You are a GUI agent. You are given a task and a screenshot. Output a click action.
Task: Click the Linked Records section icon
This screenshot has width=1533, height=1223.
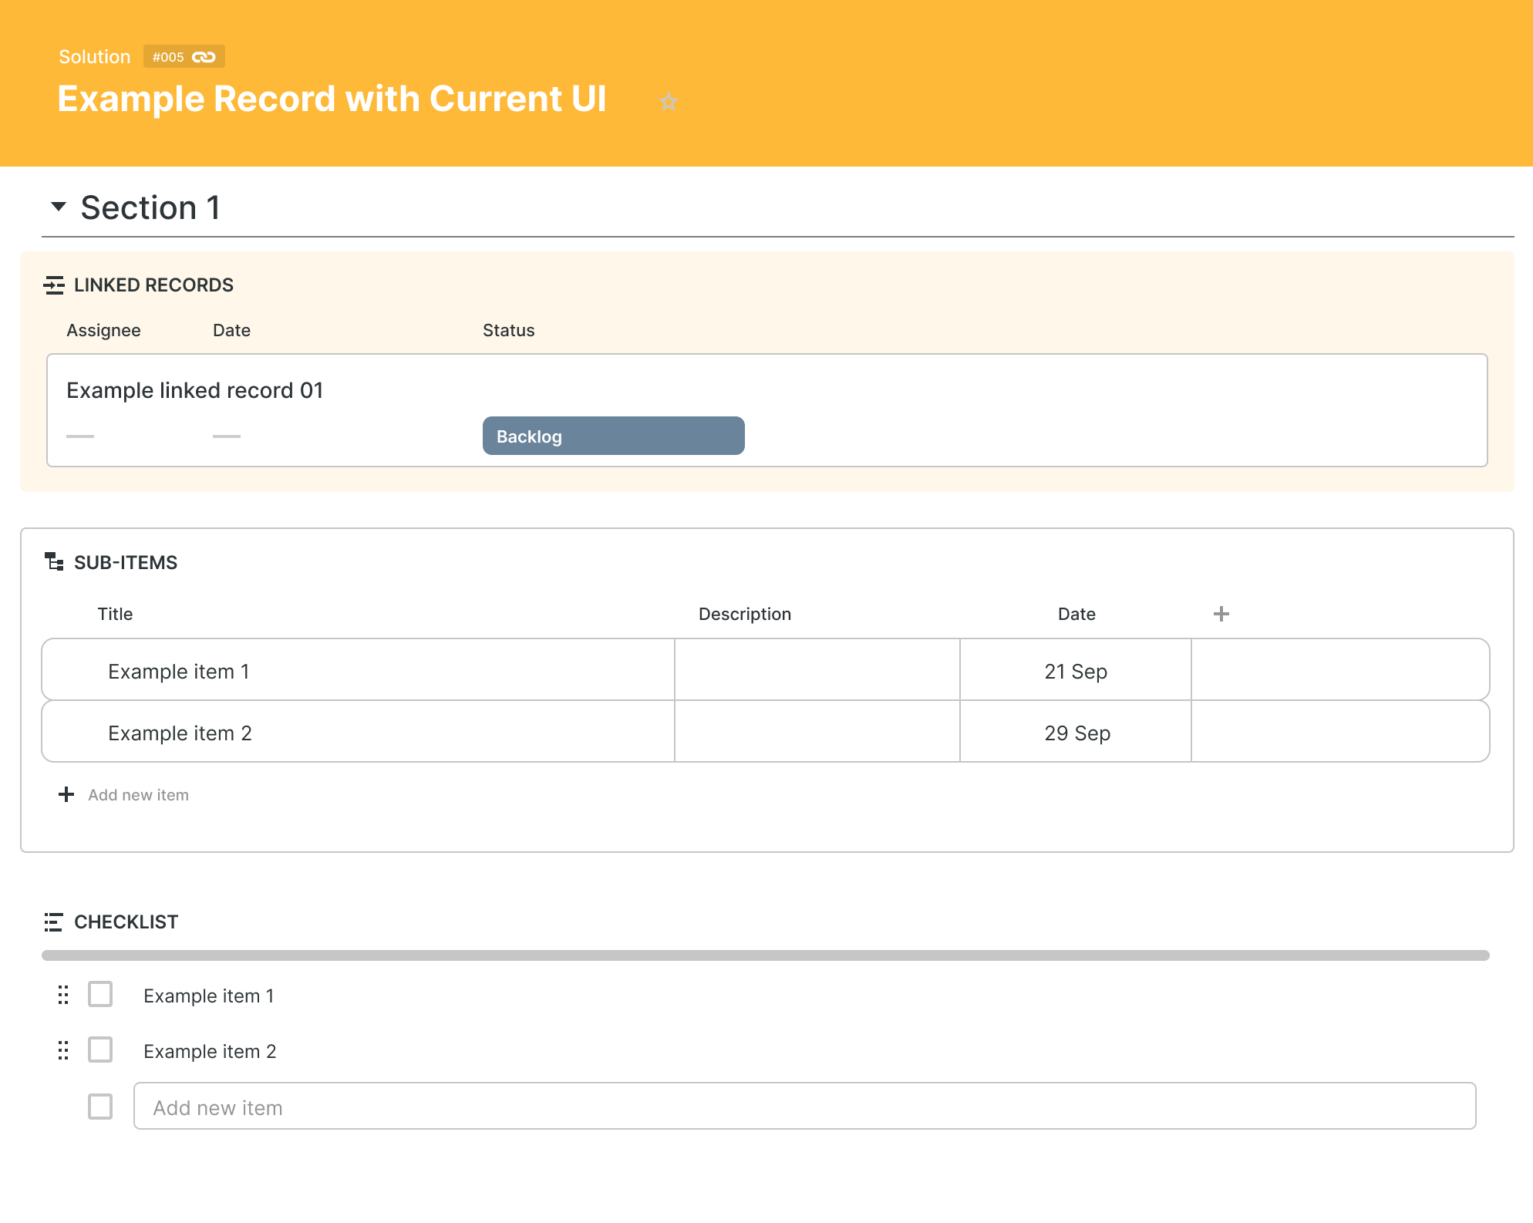[54, 285]
